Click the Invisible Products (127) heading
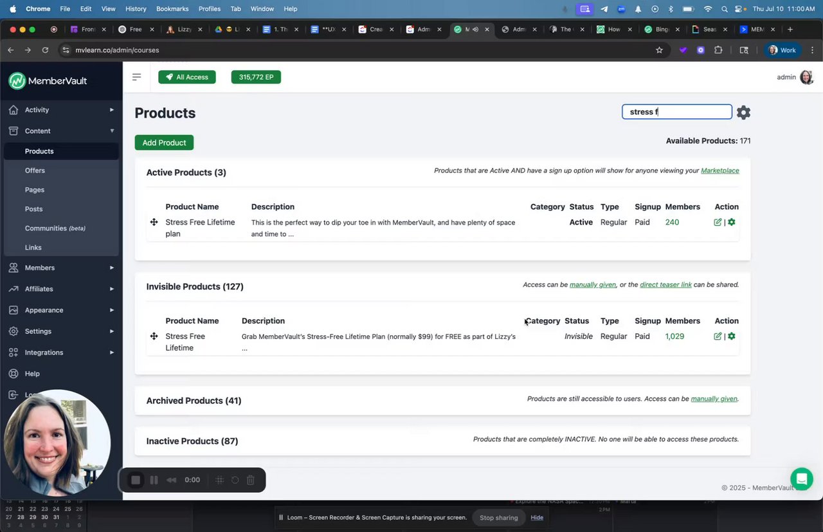The height and width of the screenshot is (532, 823). pyautogui.click(x=195, y=287)
